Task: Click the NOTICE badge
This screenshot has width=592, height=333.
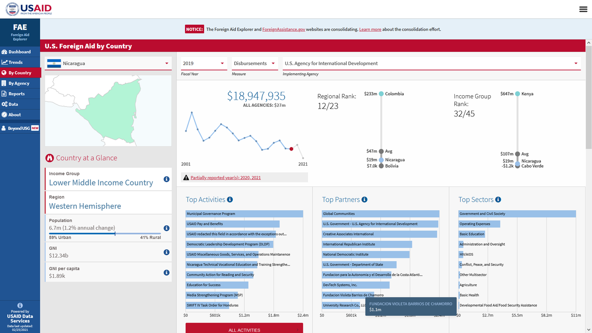Action: 194,30
